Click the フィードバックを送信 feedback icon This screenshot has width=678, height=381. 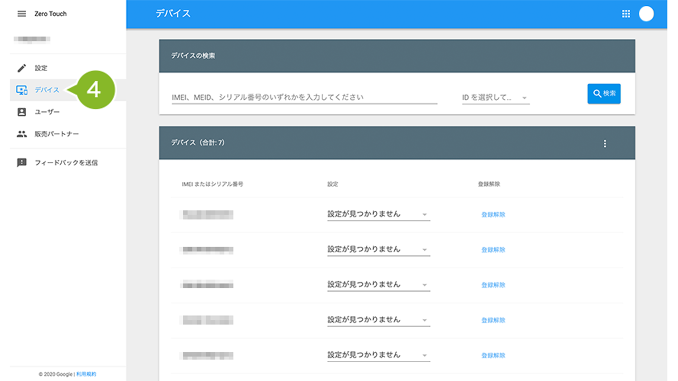point(22,163)
